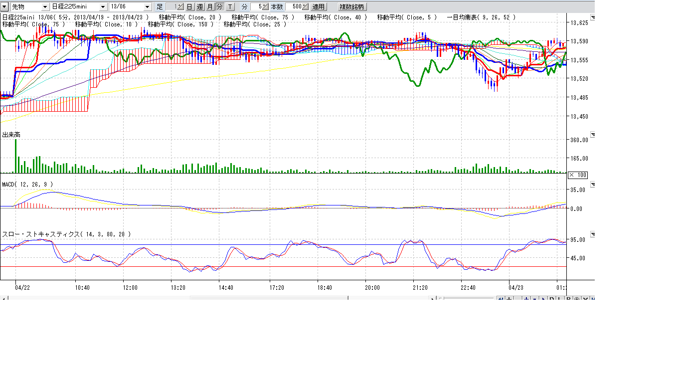
Task: Click the 複数銘柄 multiple symbols button
Action: 352,7
